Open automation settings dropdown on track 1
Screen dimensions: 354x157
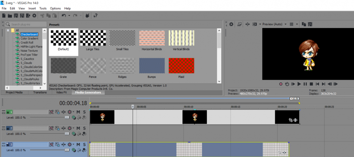click(x=73, y=112)
